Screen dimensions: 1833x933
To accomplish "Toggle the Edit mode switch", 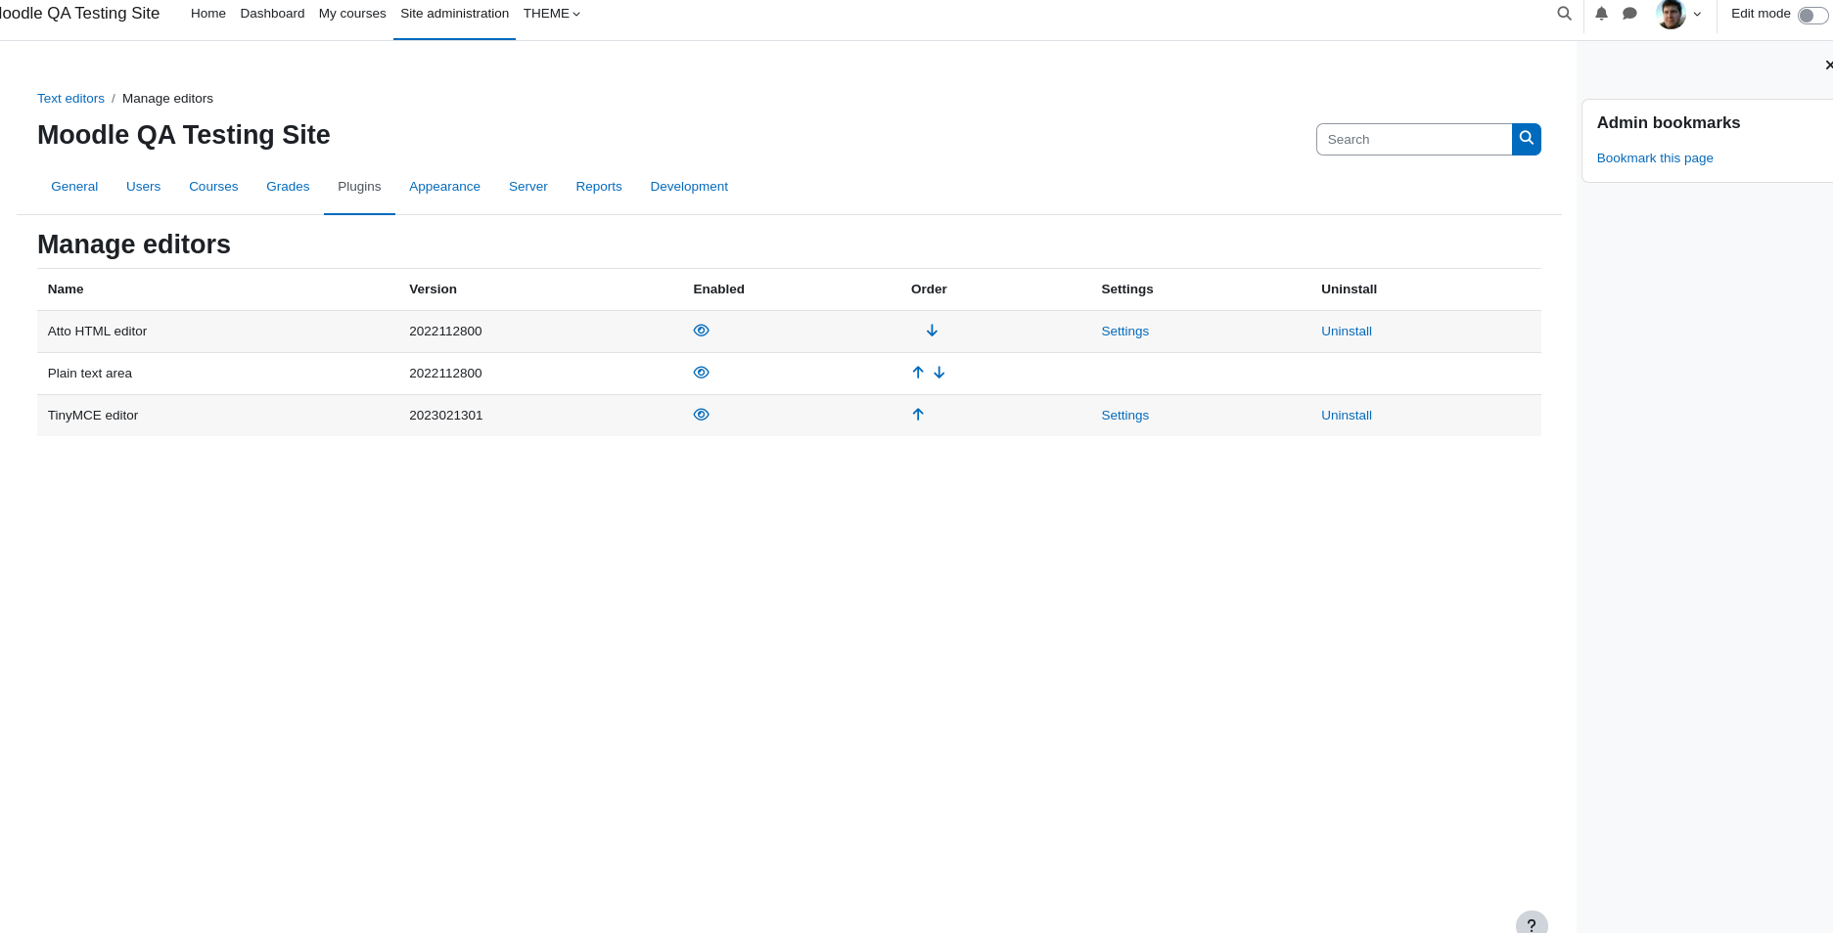I will coord(1812,15).
